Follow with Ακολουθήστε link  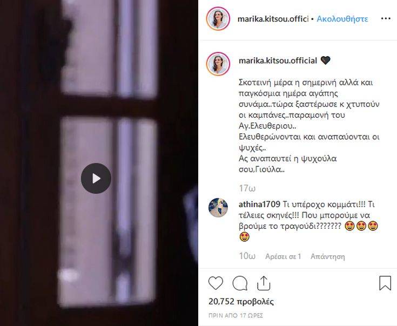click(x=342, y=19)
